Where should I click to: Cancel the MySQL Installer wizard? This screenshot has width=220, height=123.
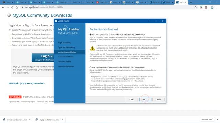[x=158, y=99]
